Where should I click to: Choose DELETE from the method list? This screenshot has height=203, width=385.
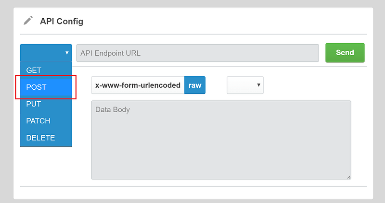(40, 138)
